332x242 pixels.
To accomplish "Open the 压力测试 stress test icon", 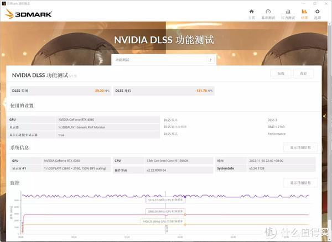I will click(x=288, y=14).
